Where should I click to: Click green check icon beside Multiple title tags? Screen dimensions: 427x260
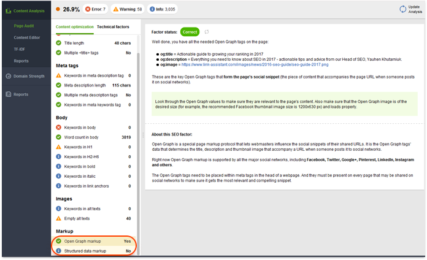(x=58, y=53)
